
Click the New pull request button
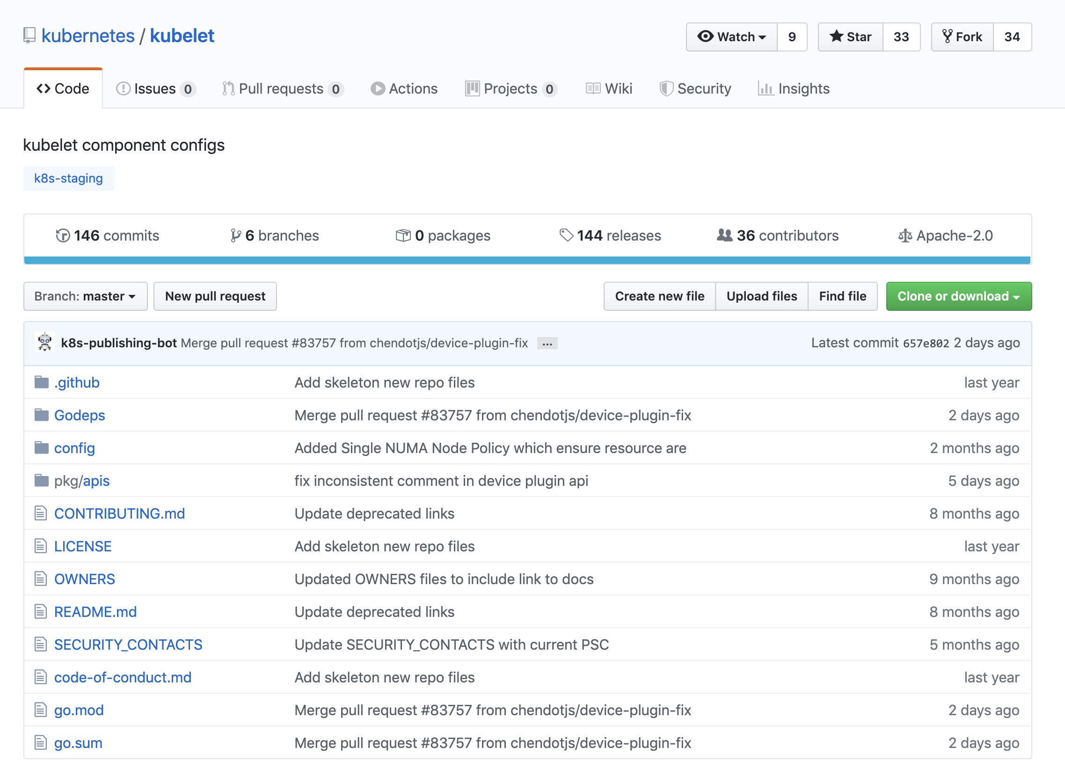point(215,296)
